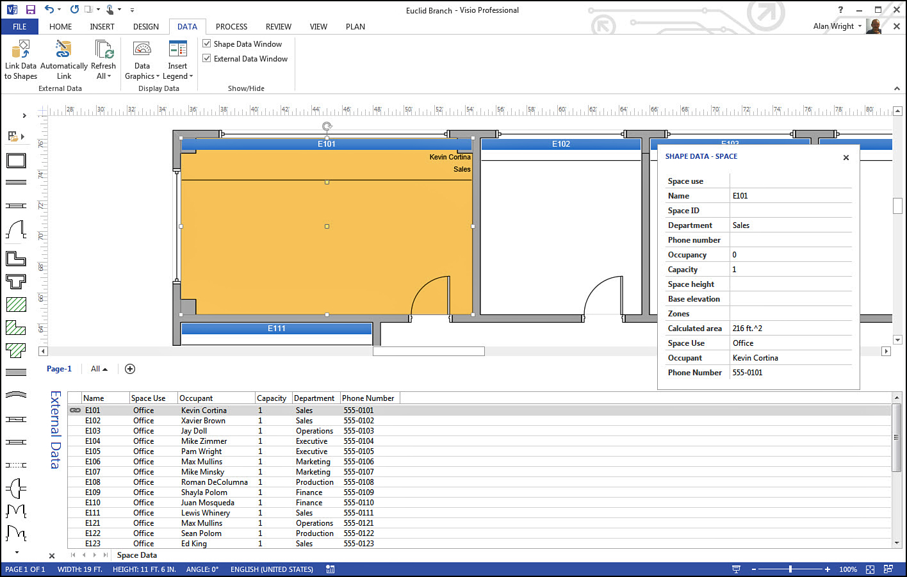Open the Undo history dropdown arrow
The height and width of the screenshot is (577, 907).
pyautogui.click(x=59, y=10)
